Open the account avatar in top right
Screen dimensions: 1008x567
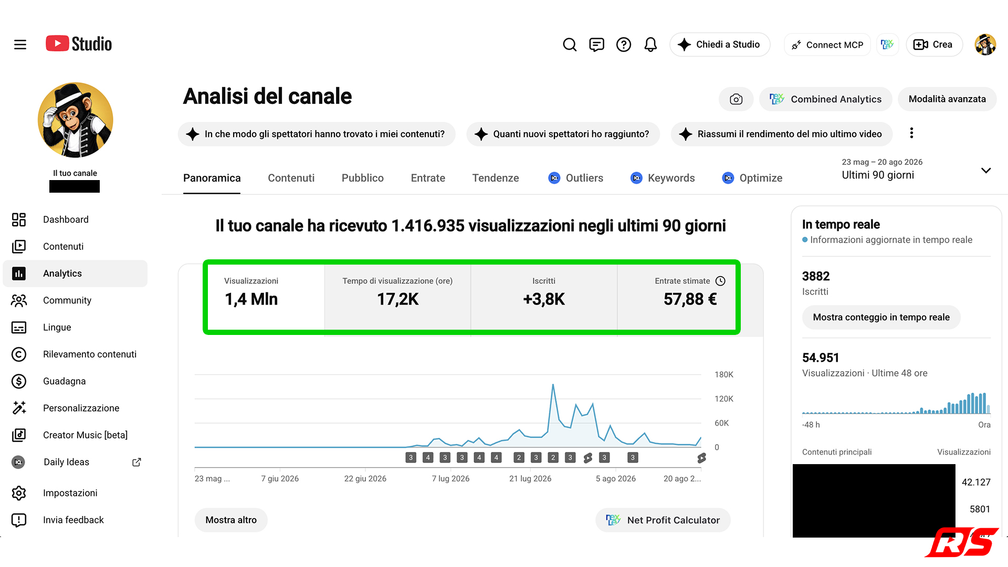[x=985, y=45]
